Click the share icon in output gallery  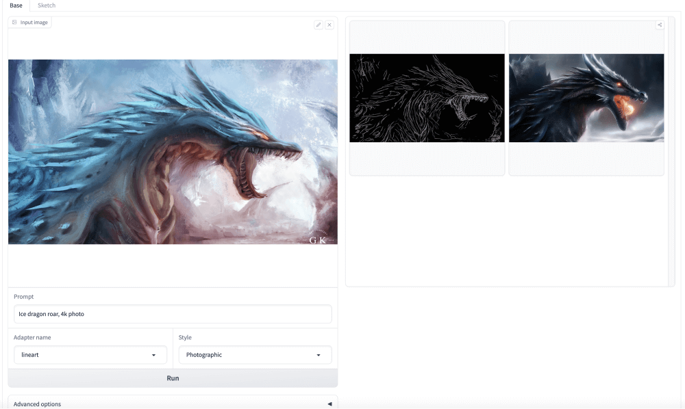[x=660, y=25]
